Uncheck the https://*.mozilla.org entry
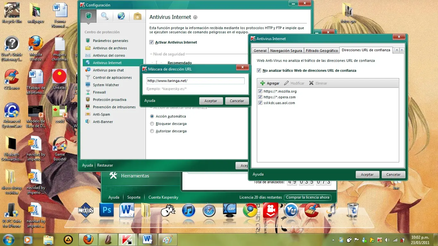Viewport: 438px width, 246px height. tap(260, 91)
